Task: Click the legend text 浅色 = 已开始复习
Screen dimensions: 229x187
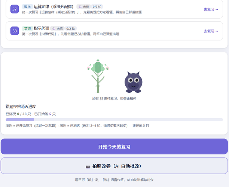Action: pyautogui.click(x=19, y=126)
